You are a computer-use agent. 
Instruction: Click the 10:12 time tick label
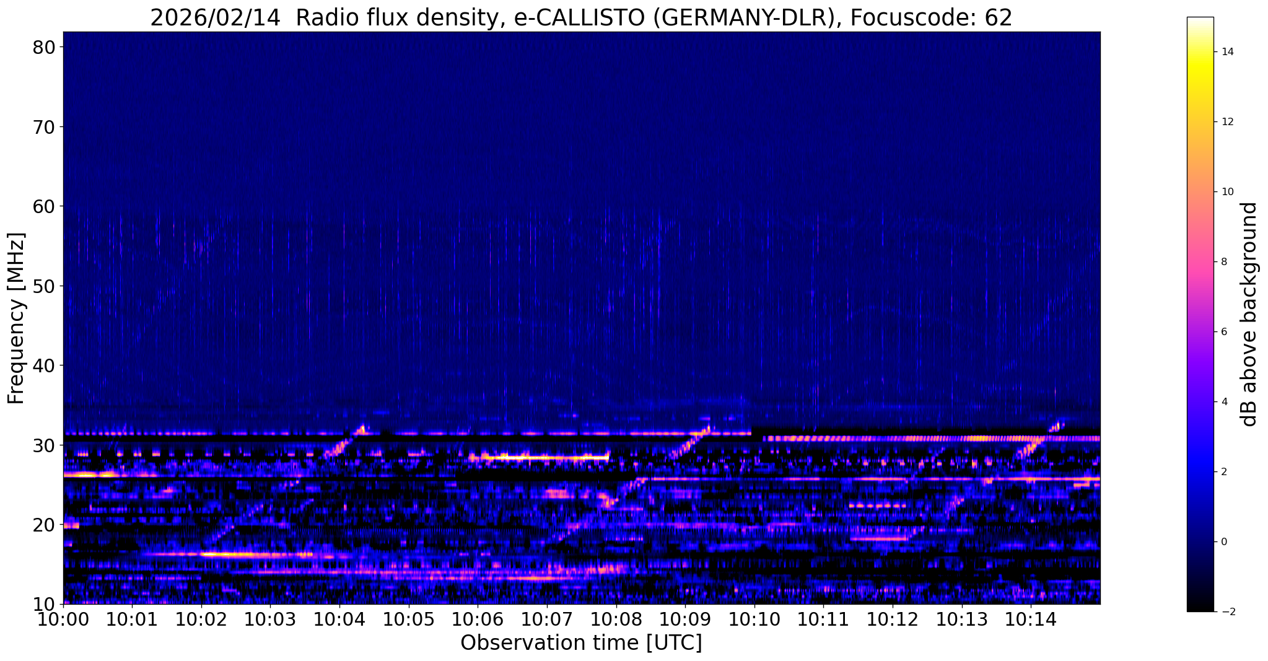893,619
